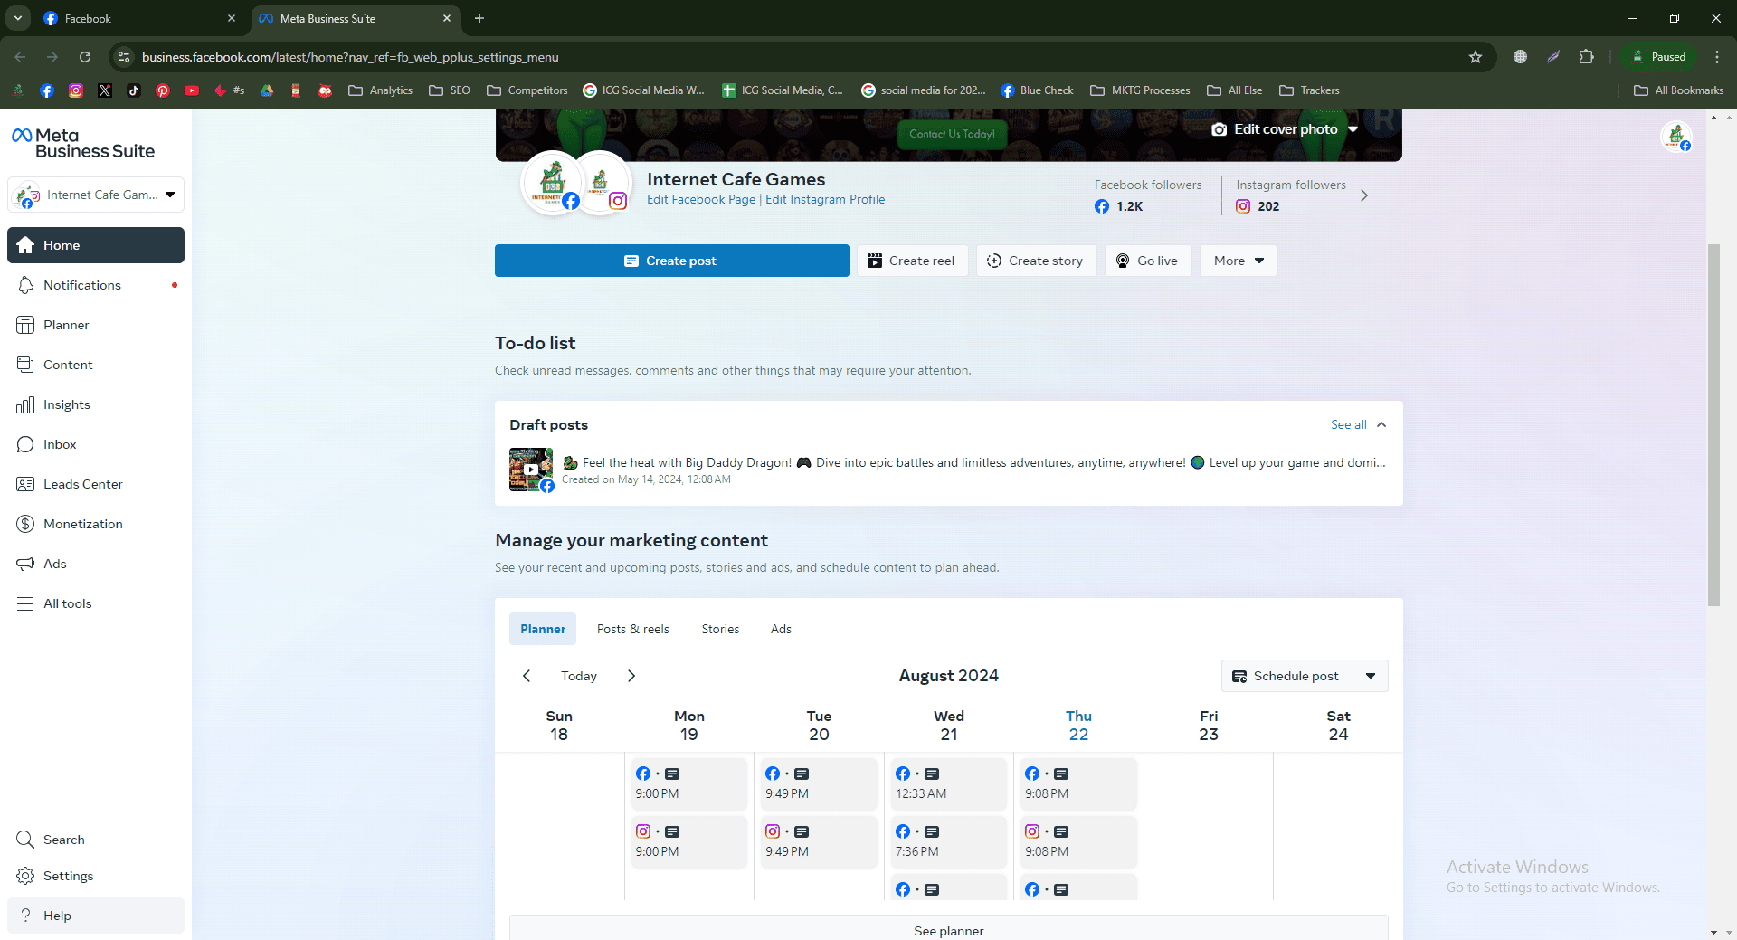Open the profile avatar at top right

click(x=1676, y=138)
